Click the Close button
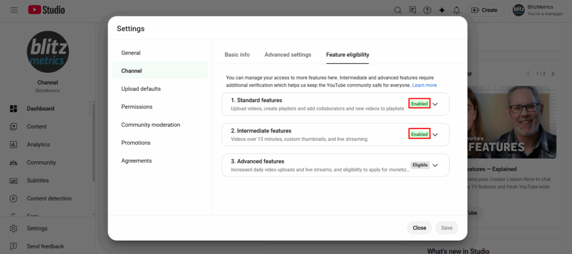This screenshot has height=254, width=572. pos(420,228)
